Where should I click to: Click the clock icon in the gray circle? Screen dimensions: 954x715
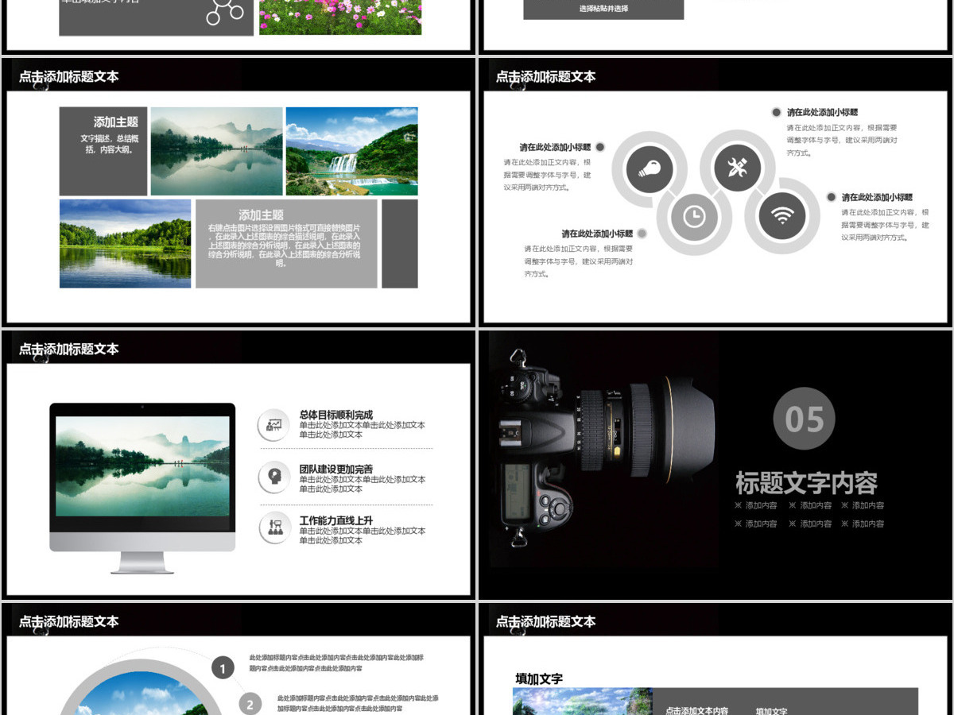pos(694,217)
